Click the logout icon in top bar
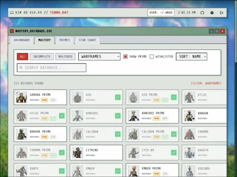237x177 pixels. point(221,13)
